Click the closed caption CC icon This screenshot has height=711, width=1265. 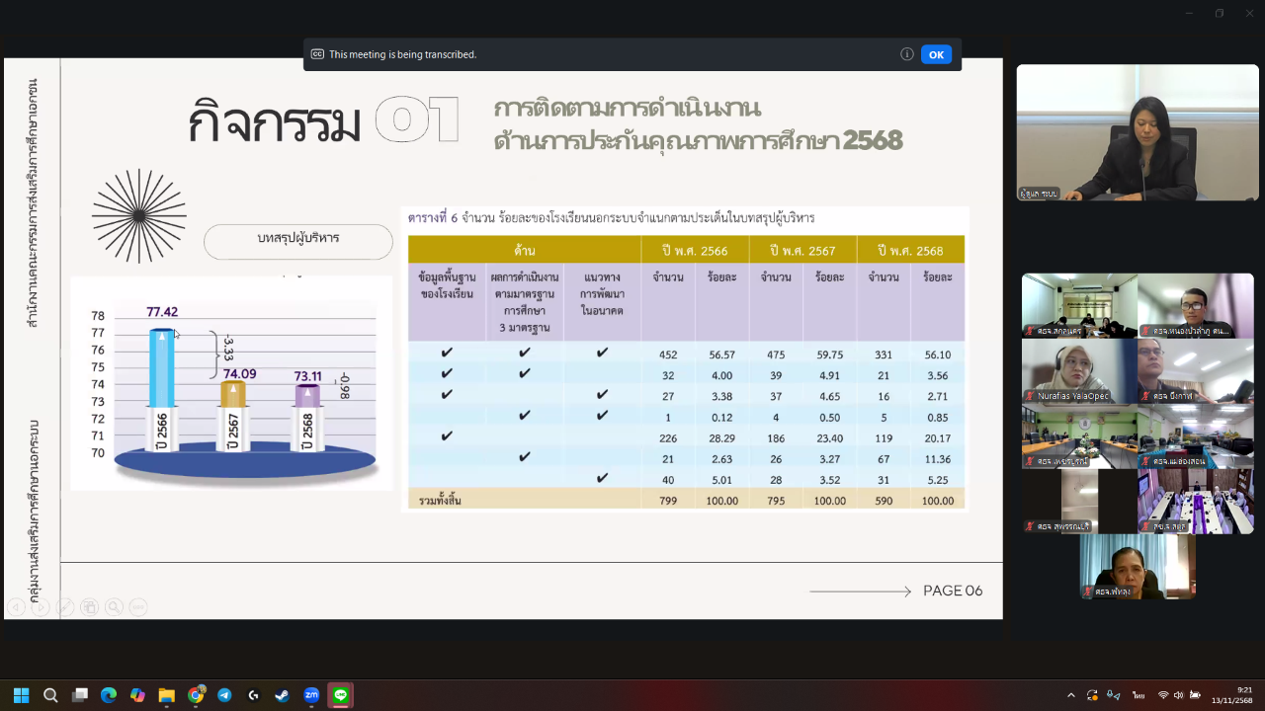tap(317, 54)
